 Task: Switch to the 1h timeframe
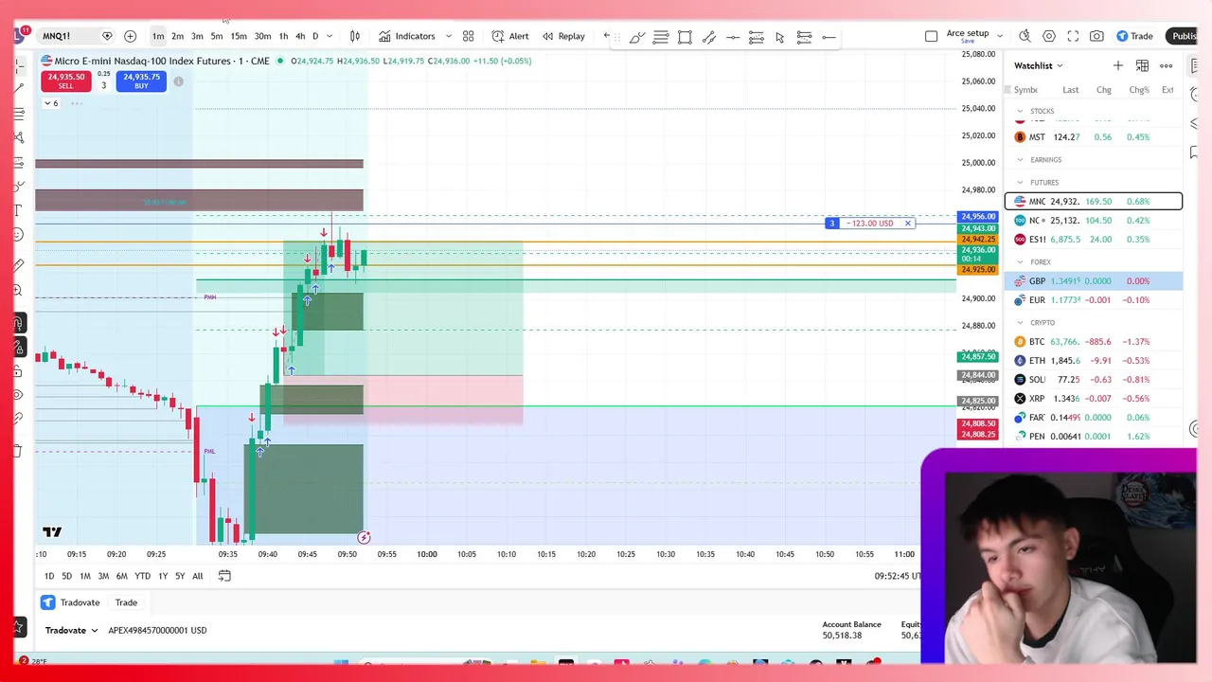coord(283,36)
